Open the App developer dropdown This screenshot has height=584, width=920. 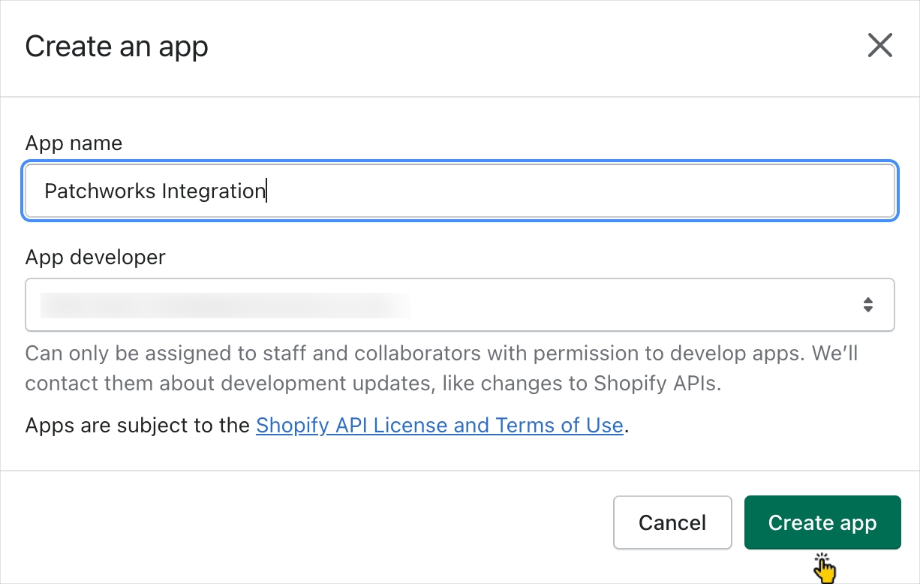point(459,305)
